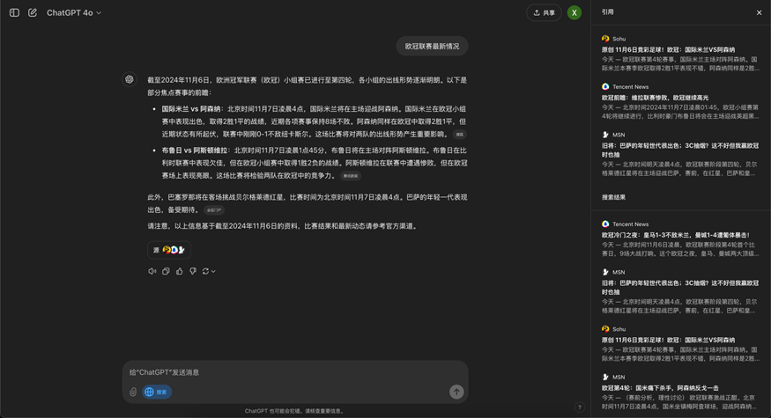Viewport: 771px width, 418px height.
Task: Focus the 给"ChatGPT"发送消息 input field
Action: pyautogui.click(x=295, y=372)
